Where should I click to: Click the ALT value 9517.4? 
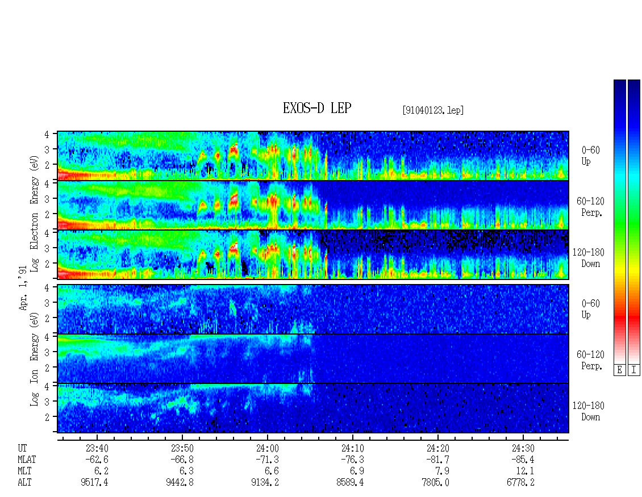94,482
